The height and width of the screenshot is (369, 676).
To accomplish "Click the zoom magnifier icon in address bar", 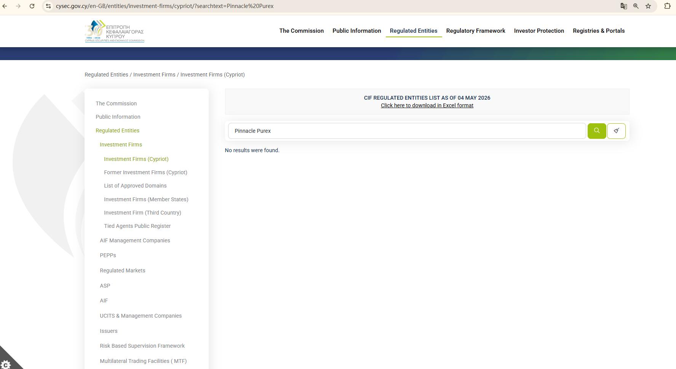I will [x=636, y=6].
